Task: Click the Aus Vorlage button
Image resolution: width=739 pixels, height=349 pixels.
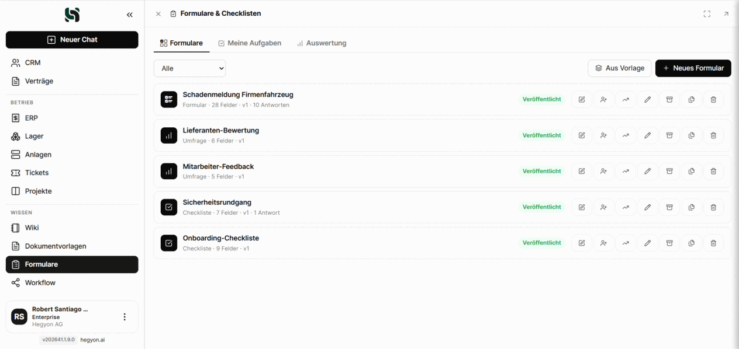Action: tap(620, 68)
